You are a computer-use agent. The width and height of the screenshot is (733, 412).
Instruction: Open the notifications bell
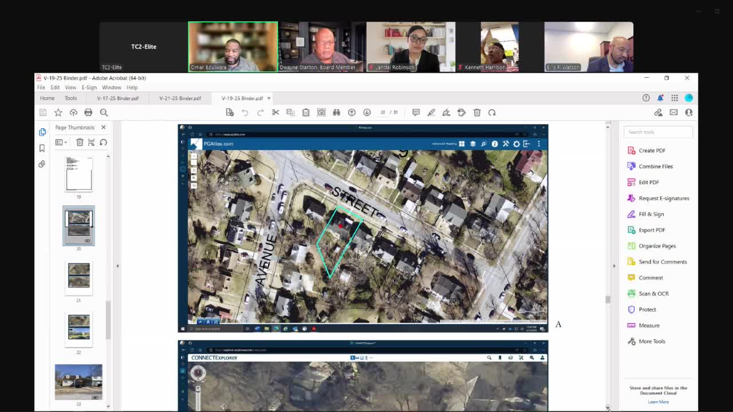pyautogui.click(x=660, y=98)
